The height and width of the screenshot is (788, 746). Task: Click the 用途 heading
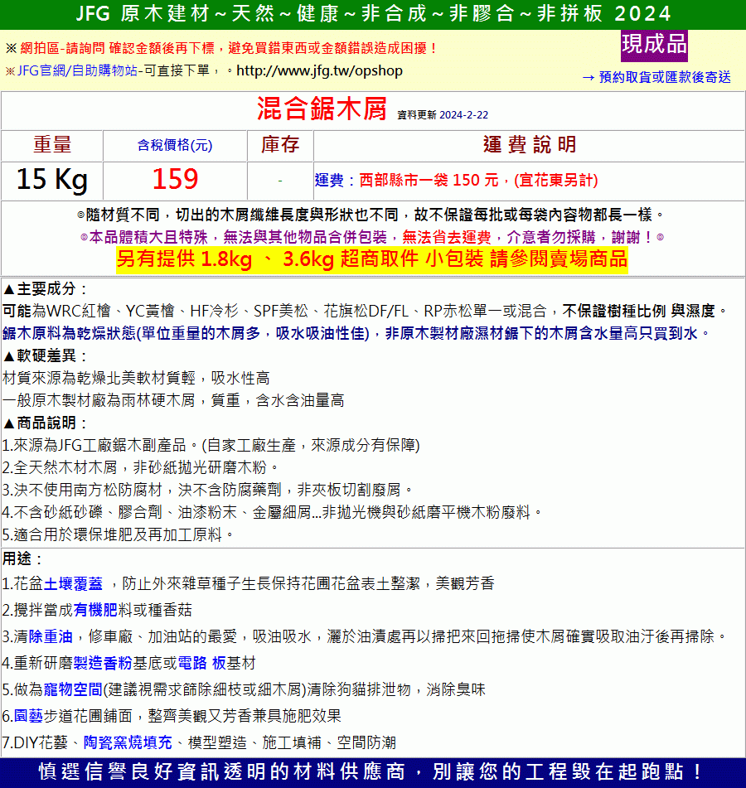click(x=22, y=558)
